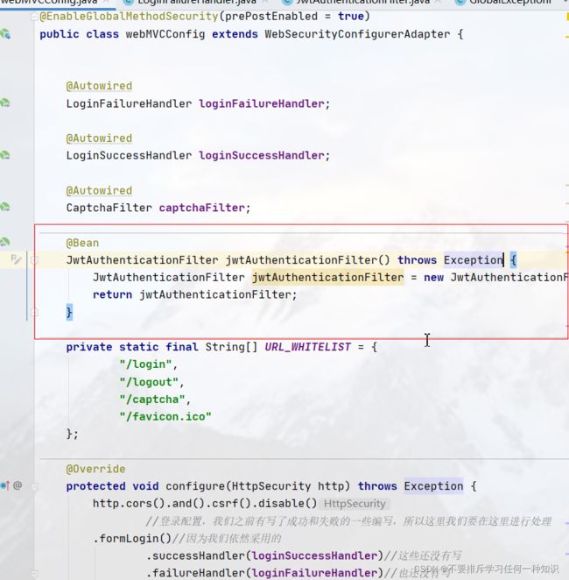Click the HttpSecurity inlay hint

[355, 504]
